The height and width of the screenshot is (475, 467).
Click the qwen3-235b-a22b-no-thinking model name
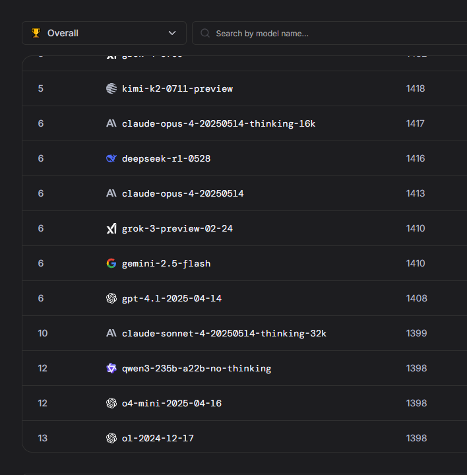click(x=196, y=368)
